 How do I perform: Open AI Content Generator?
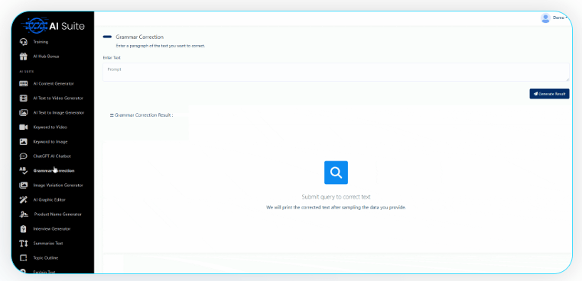point(54,84)
